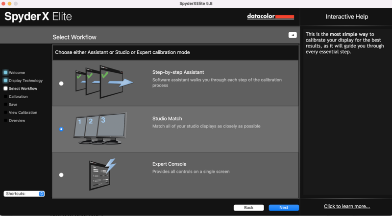This screenshot has height=216, width=392.
Task: Go to Welcome step in sidebar
Action: pyautogui.click(x=17, y=73)
